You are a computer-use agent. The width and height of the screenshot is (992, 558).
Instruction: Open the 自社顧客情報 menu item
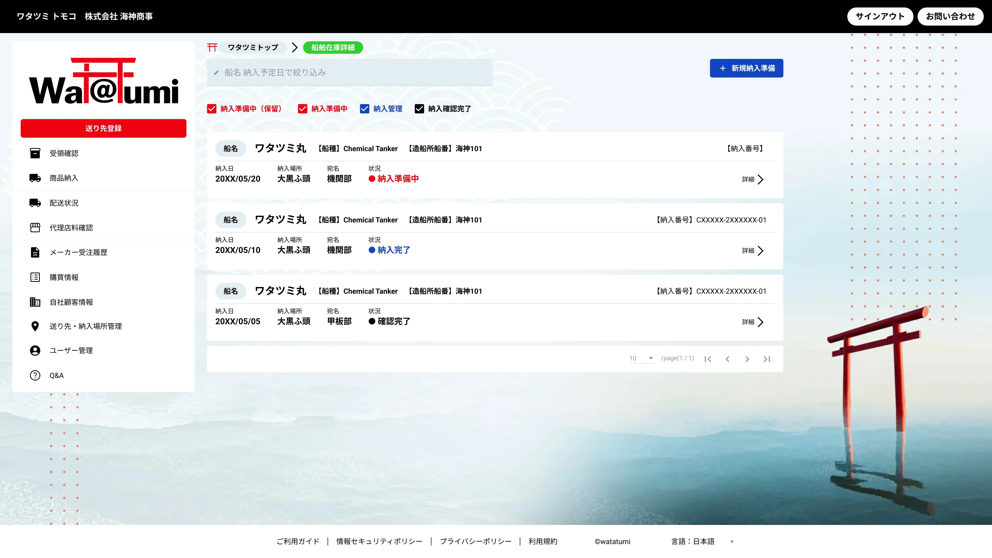click(103, 302)
